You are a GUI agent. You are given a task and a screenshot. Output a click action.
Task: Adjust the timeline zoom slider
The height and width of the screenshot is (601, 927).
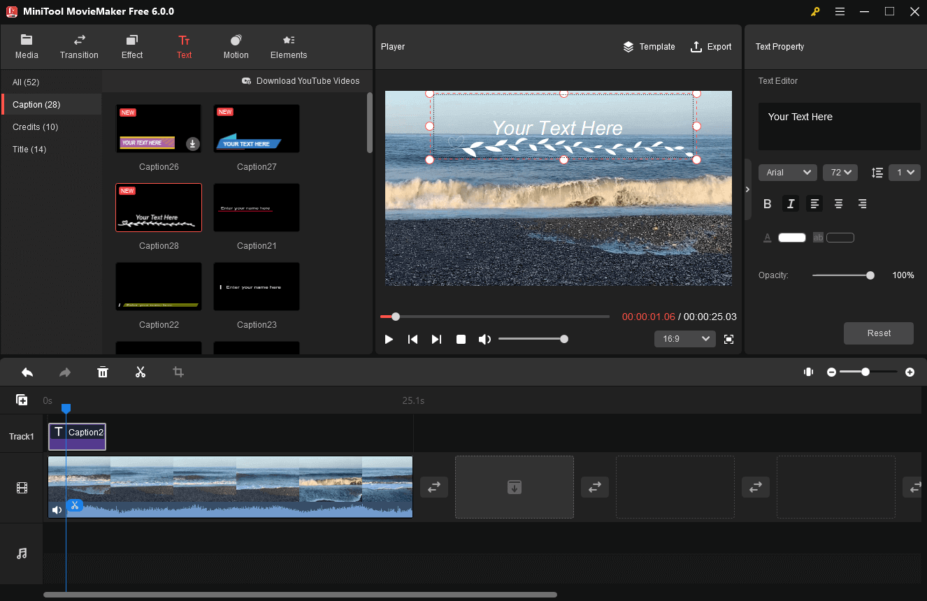(x=869, y=372)
